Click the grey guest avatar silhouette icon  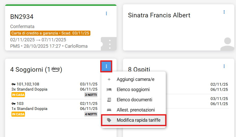[227, 44]
